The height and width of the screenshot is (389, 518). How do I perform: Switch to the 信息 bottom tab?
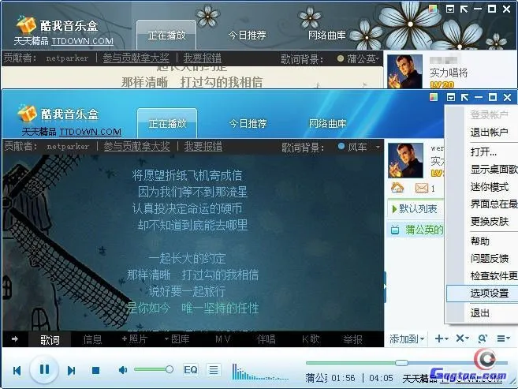pyautogui.click(x=92, y=339)
